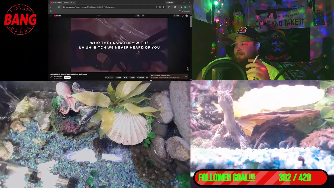Viewport: 334px width, 188px height.
Task: Open YouTube notifications bell
Action: [x=182, y=16]
